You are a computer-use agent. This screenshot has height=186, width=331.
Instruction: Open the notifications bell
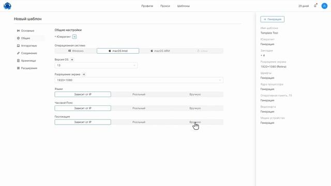point(315,6)
